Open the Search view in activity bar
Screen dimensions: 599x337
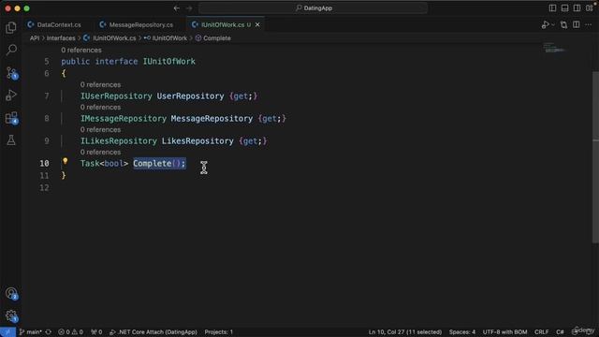[x=11, y=50]
